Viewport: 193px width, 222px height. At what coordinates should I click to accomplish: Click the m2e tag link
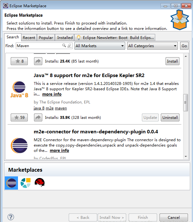(x=50, y=108)
